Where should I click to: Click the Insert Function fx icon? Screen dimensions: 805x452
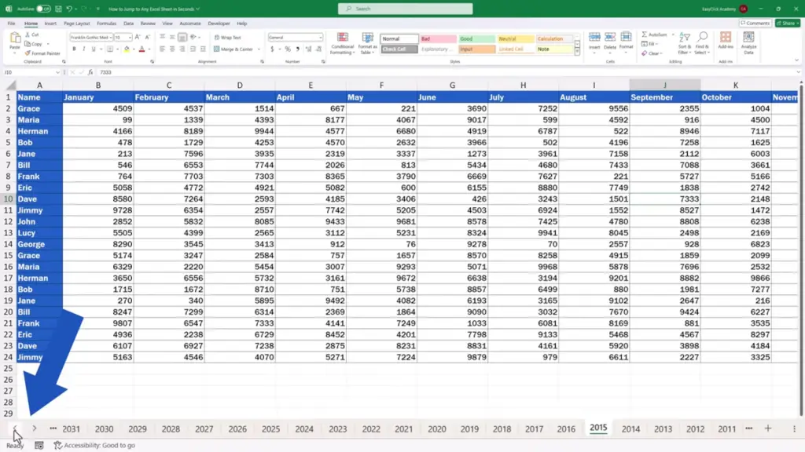(90, 72)
